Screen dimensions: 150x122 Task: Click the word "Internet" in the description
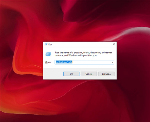point(108,53)
